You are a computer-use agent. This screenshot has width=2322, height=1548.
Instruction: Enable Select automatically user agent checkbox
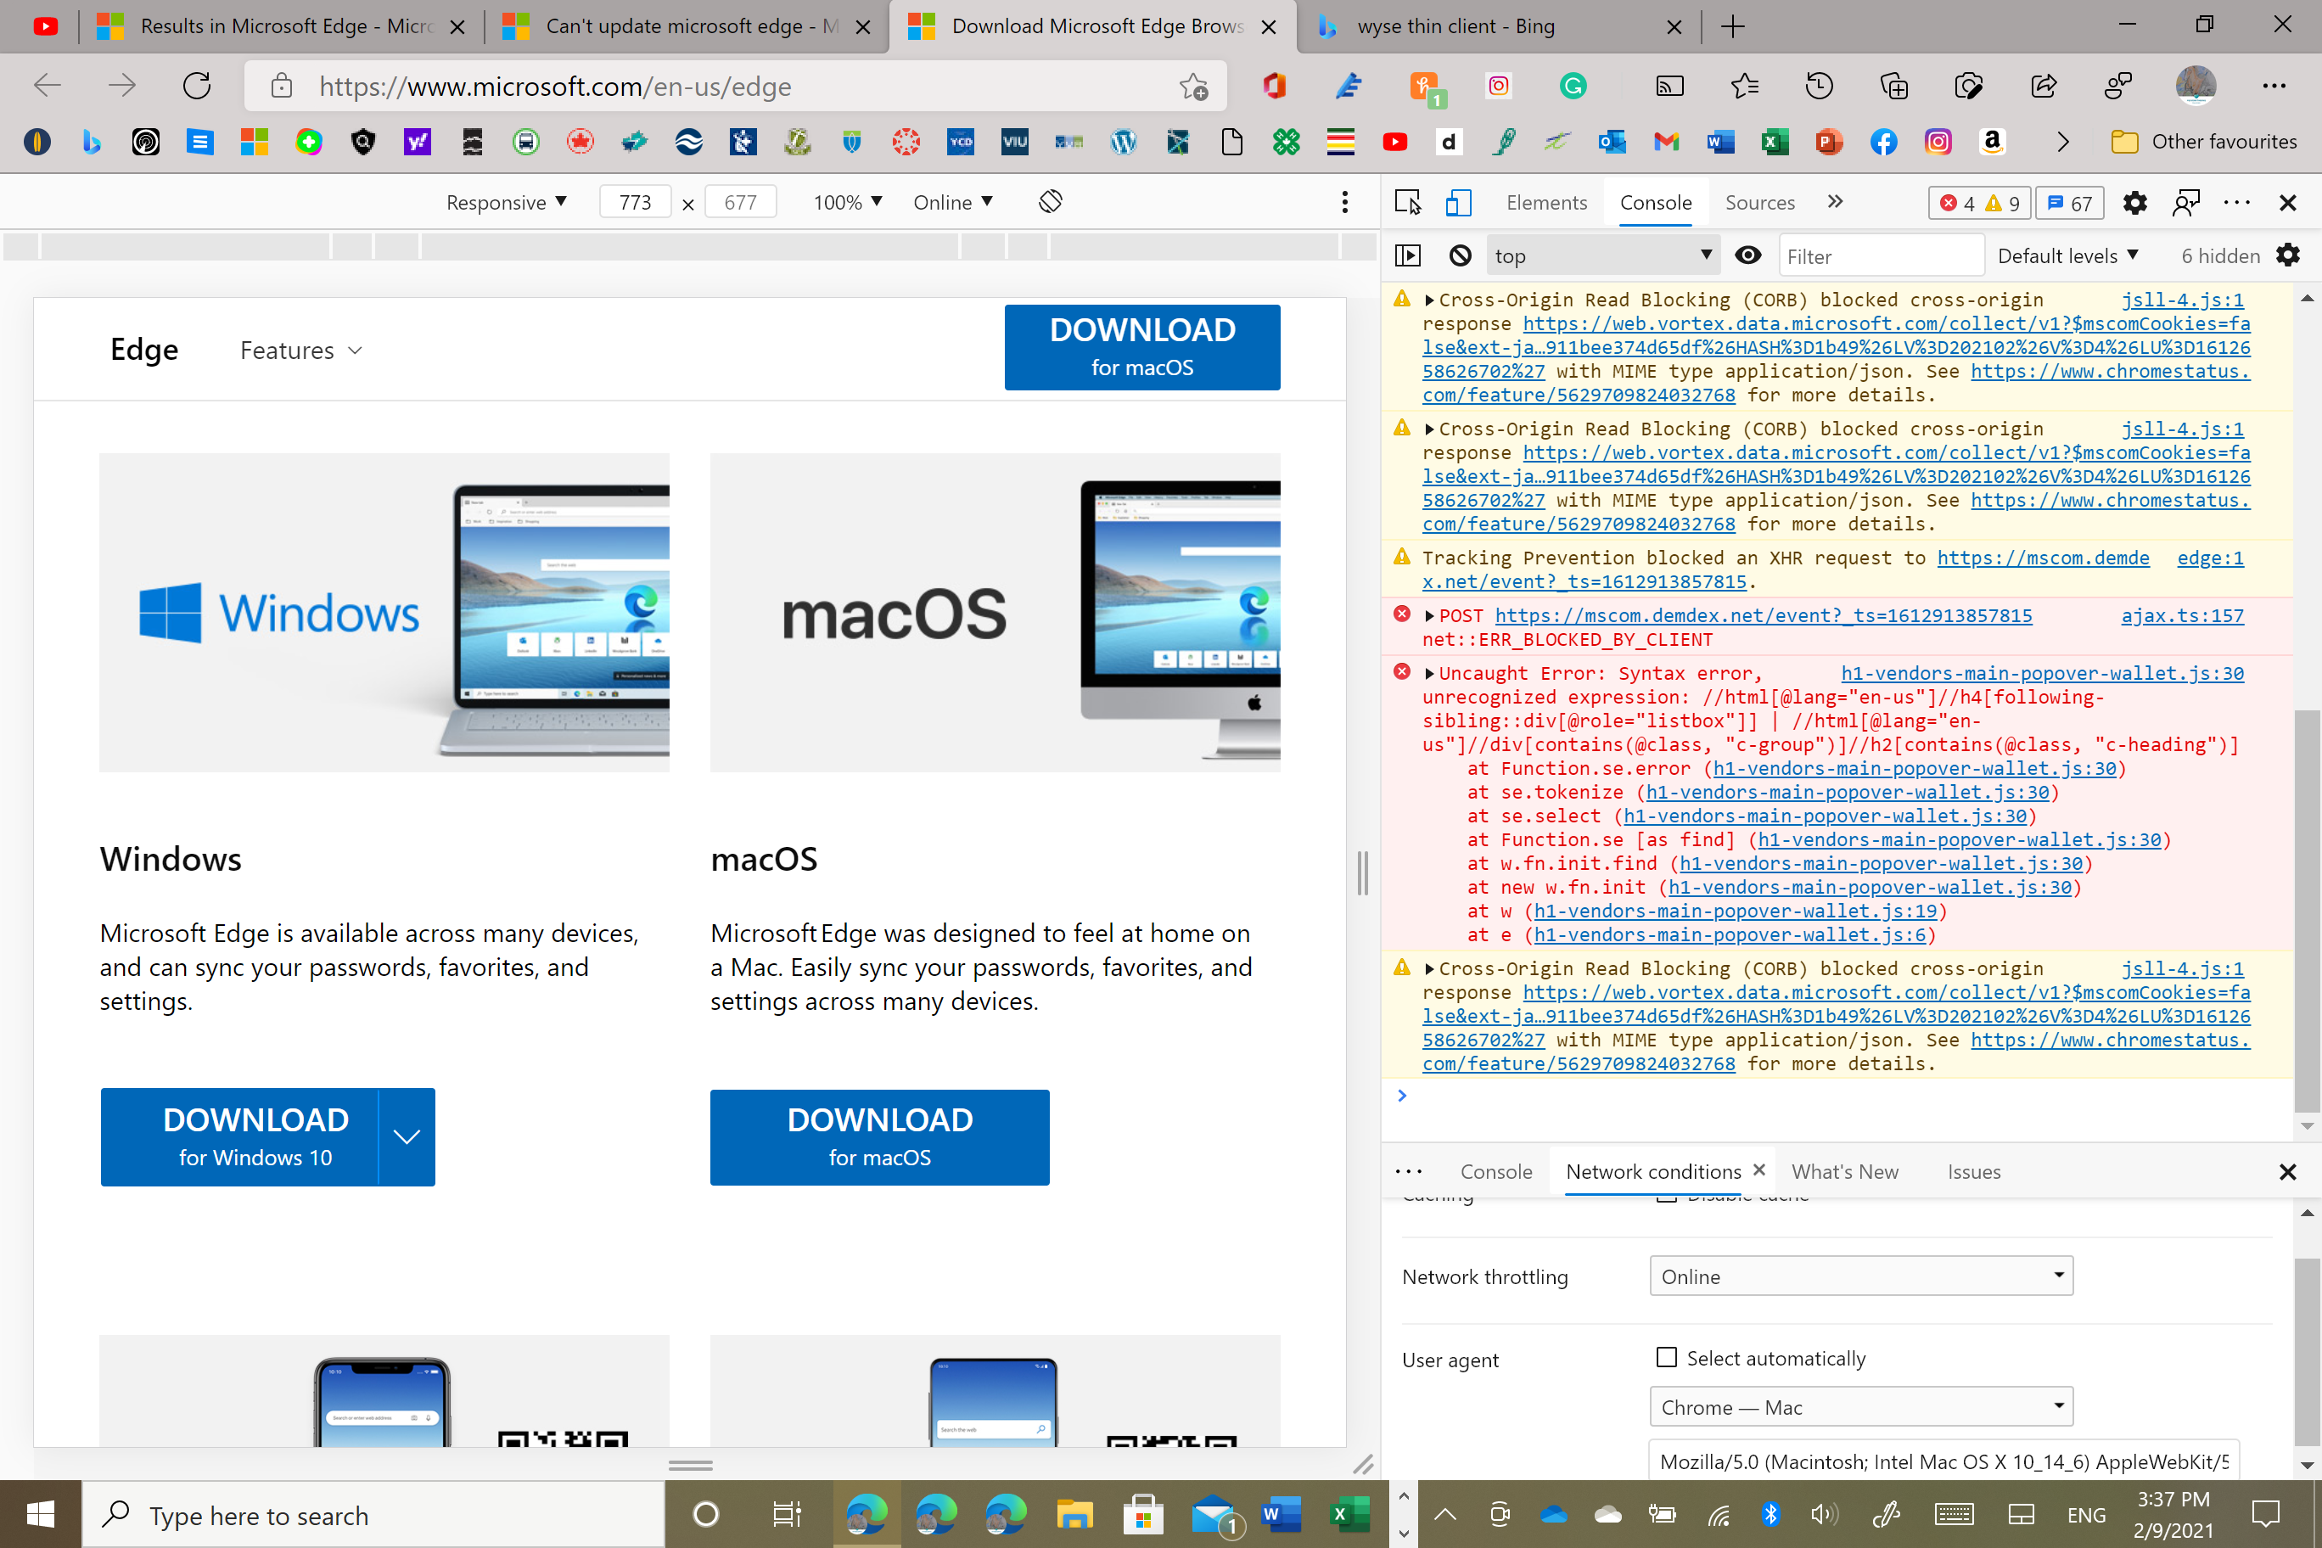(1665, 1356)
